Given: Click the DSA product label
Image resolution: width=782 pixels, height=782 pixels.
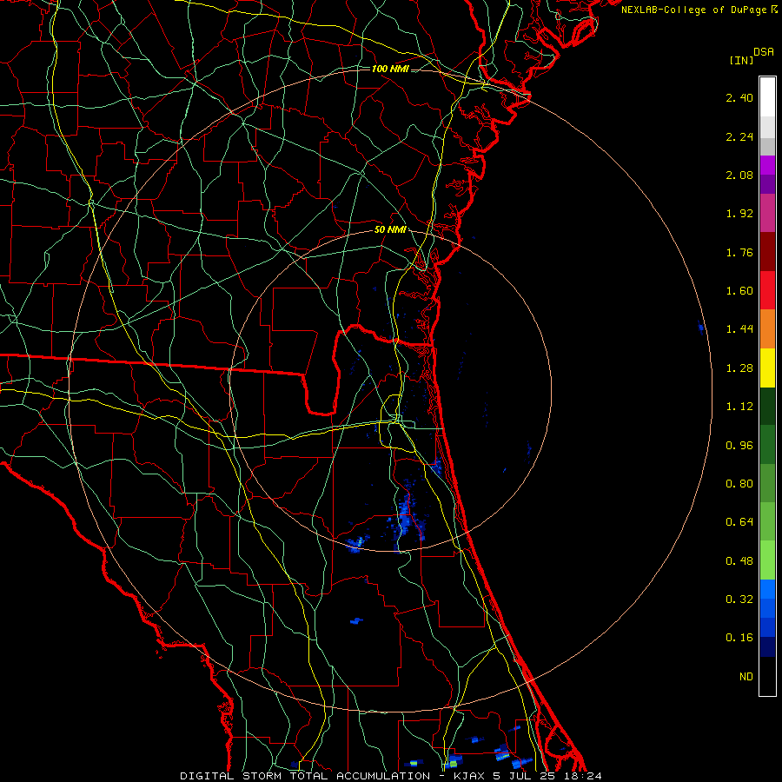Looking at the screenshot, I should click(764, 52).
